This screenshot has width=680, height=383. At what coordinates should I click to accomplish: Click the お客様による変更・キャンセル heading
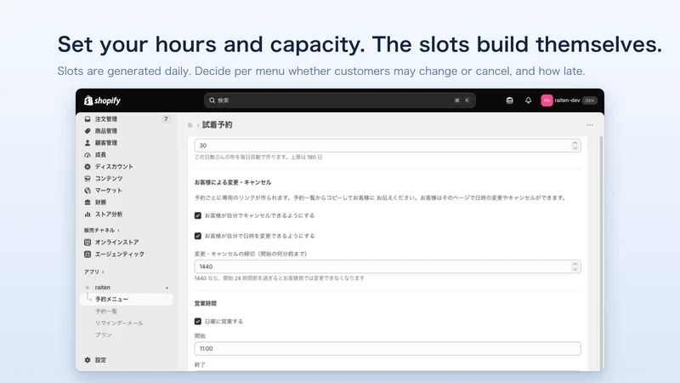tap(233, 182)
